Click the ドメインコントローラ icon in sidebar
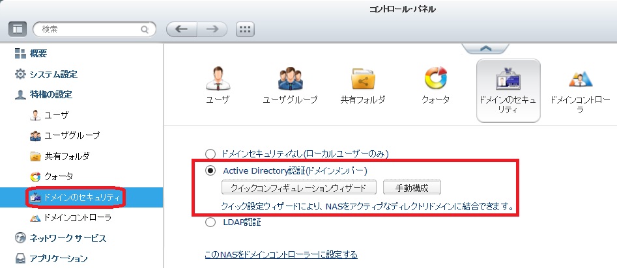The width and height of the screenshot is (617, 268). click(x=36, y=218)
